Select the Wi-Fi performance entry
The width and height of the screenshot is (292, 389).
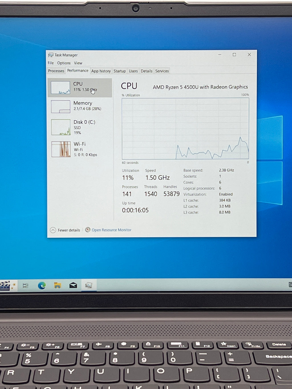coord(80,149)
